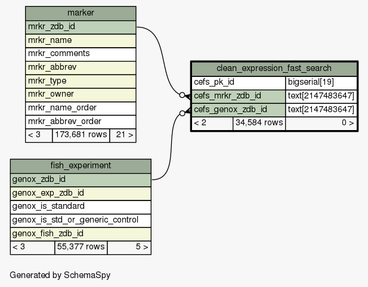Image resolution: width=368 pixels, height=287 pixels.
Task: Select the genox_zdb_id column
Action: point(81,179)
